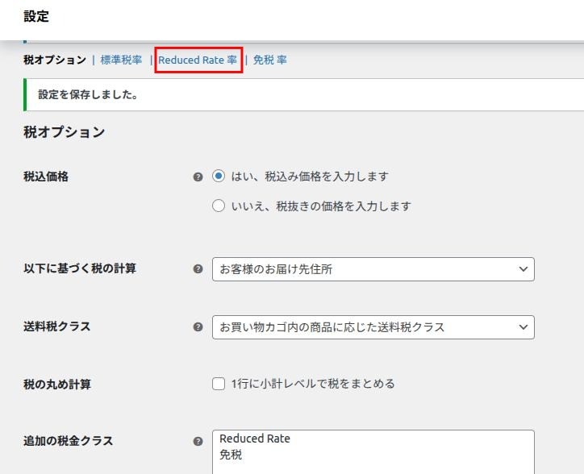Click the 設定 page heading
Image resolution: width=584 pixels, height=474 pixels.
tap(36, 16)
